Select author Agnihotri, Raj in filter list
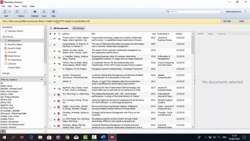This screenshot has height=141, width=250. (7, 105)
